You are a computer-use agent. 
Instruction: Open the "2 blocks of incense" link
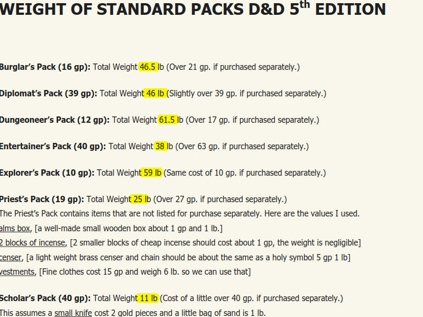click(x=33, y=243)
